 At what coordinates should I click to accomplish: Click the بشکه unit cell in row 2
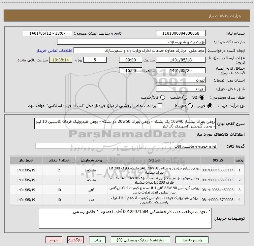pos(91,180)
